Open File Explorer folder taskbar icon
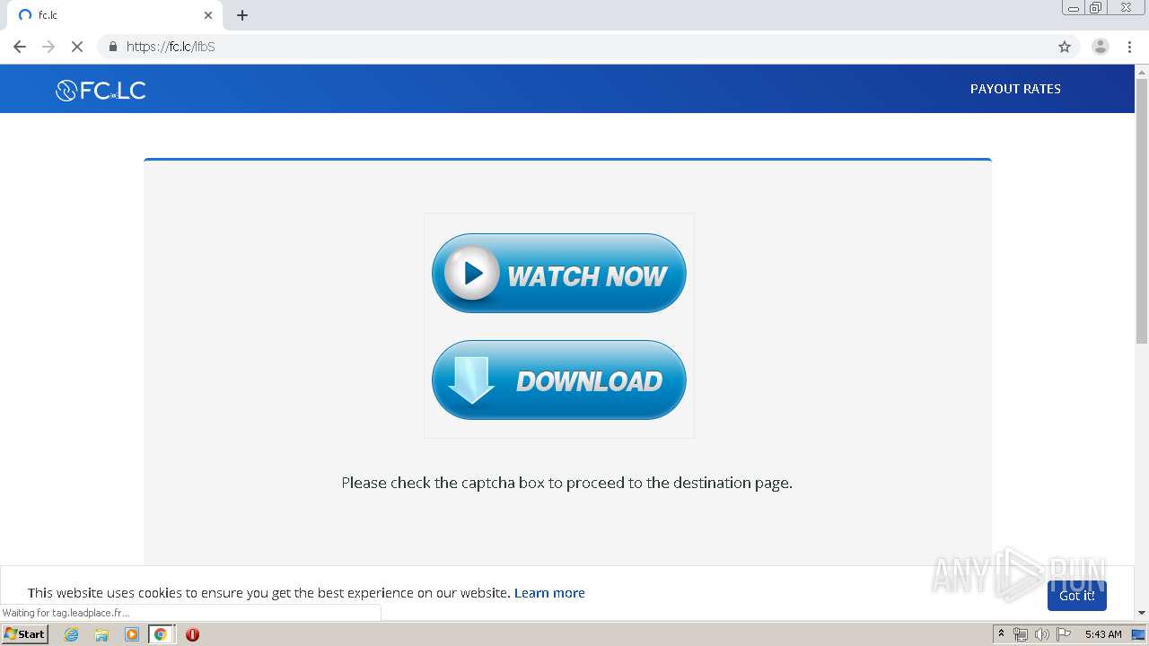 tap(101, 634)
